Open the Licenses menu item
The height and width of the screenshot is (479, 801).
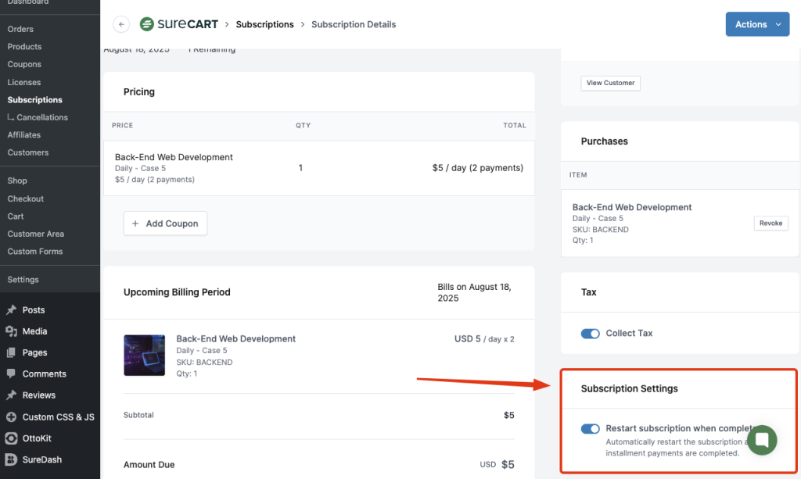point(24,82)
